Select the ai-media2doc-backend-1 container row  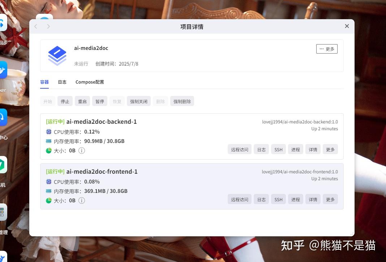point(192,136)
